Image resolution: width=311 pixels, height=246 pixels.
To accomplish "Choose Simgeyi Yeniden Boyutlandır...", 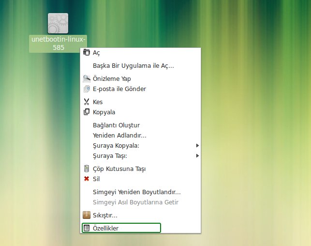I will 140,192.
